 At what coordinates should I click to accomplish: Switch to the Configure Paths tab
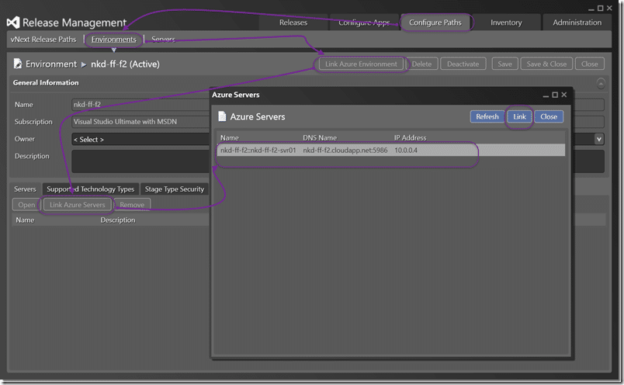tap(435, 23)
